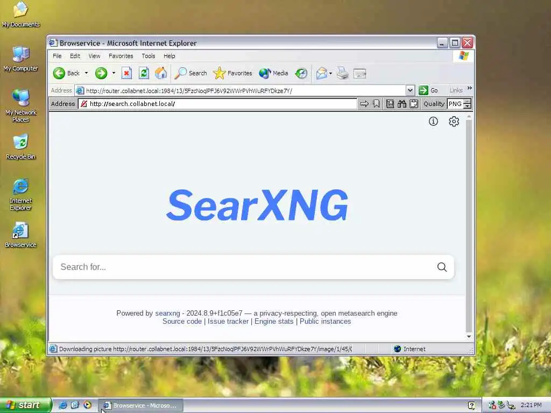
Task: Click the Mail envelope icon
Action: (321, 73)
